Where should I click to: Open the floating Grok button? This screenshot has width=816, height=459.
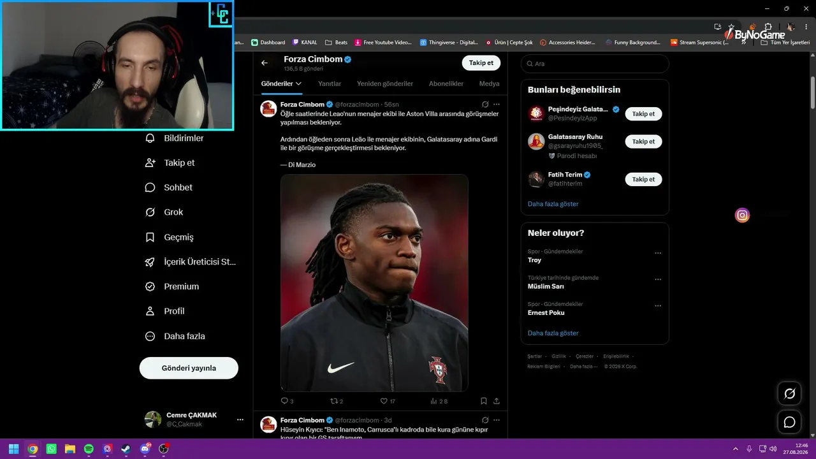click(789, 394)
